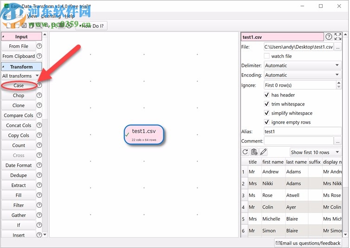Open the Licensing menu
The image size is (350, 248).
tap(51, 16)
